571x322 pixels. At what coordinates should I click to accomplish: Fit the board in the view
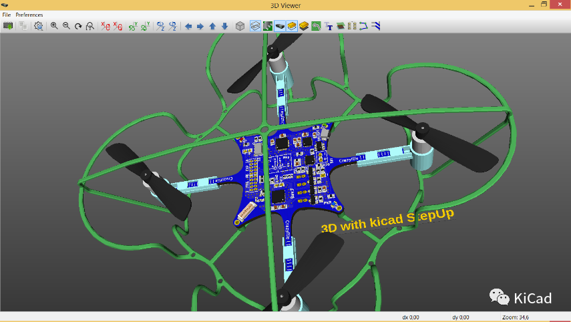(x=90, y=26)
